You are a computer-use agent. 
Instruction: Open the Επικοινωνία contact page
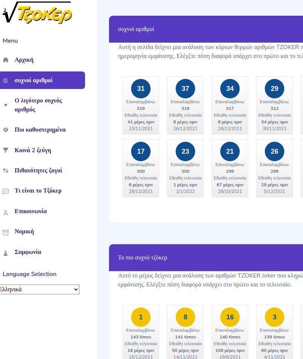[x=31, y=211]
